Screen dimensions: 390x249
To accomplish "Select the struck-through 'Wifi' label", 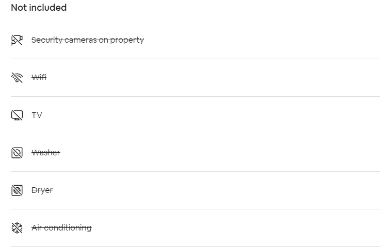I will click(x=39, y=77).
